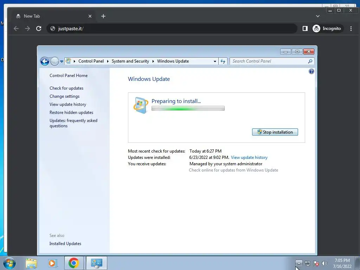360x270 pixels.
Task: Click the Control Panel icon in address bar
Action: tap(68, 61)
